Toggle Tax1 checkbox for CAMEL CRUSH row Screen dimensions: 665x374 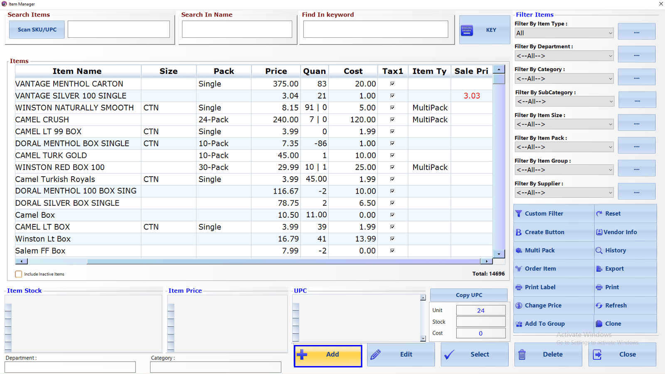[392, 120]
